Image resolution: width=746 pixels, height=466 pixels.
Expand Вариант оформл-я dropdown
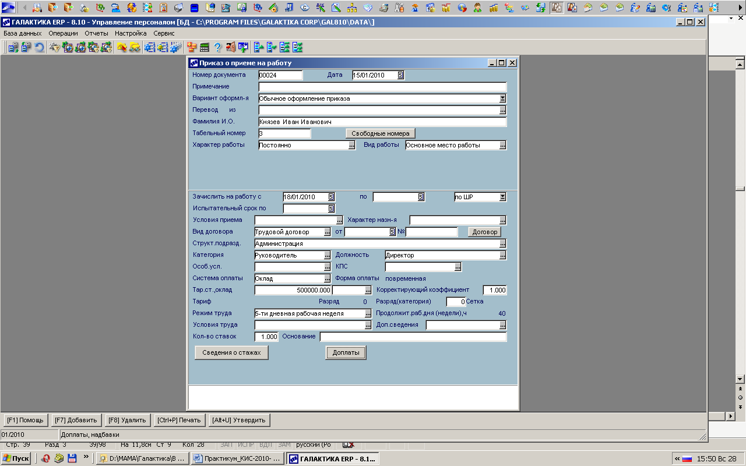(x=502, y=98)
